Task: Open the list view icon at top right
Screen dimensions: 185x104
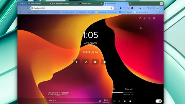Action: [x=149, y=18]
